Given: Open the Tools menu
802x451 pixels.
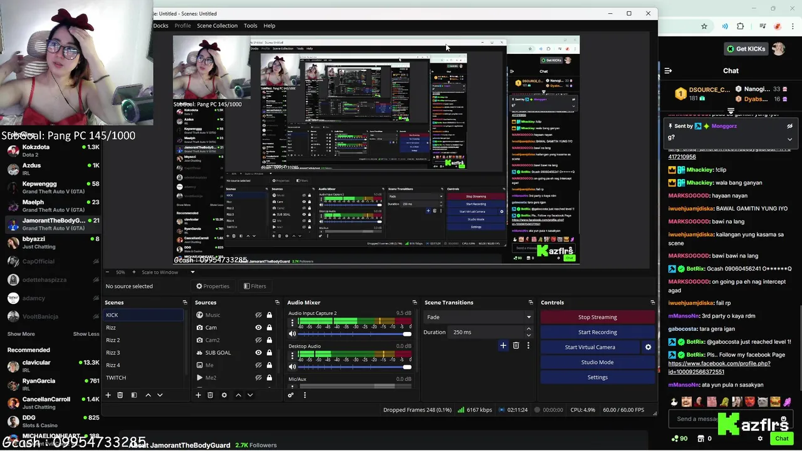Looking at the screenshot, I should click(x=250, y=26).
